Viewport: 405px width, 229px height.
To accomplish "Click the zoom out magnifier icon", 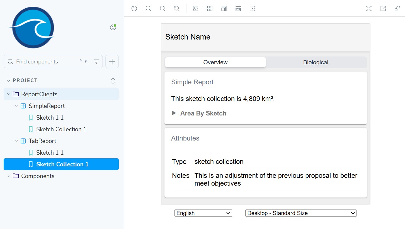I will [163, 8].
